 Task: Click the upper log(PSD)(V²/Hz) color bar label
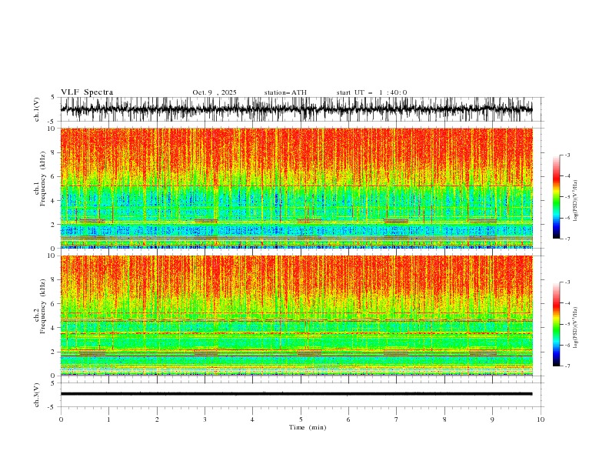575,201
